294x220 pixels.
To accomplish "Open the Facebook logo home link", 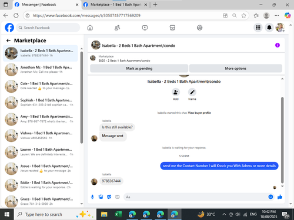I will pyautogui.click(x=9, y=28).
